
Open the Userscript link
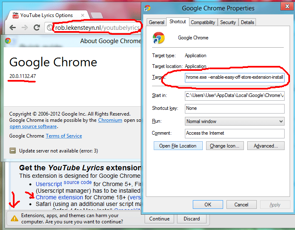tap(49, 184)
